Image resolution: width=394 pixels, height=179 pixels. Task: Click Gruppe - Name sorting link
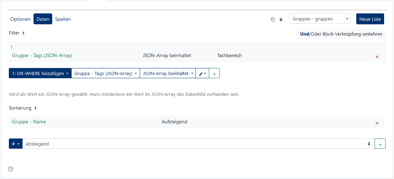[x=29, y=122]
